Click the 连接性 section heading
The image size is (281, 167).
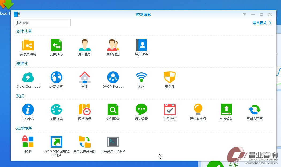(x=22, y=64)
